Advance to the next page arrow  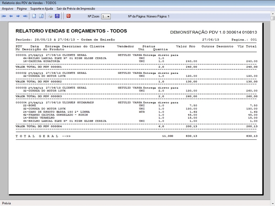pos(18,16)
